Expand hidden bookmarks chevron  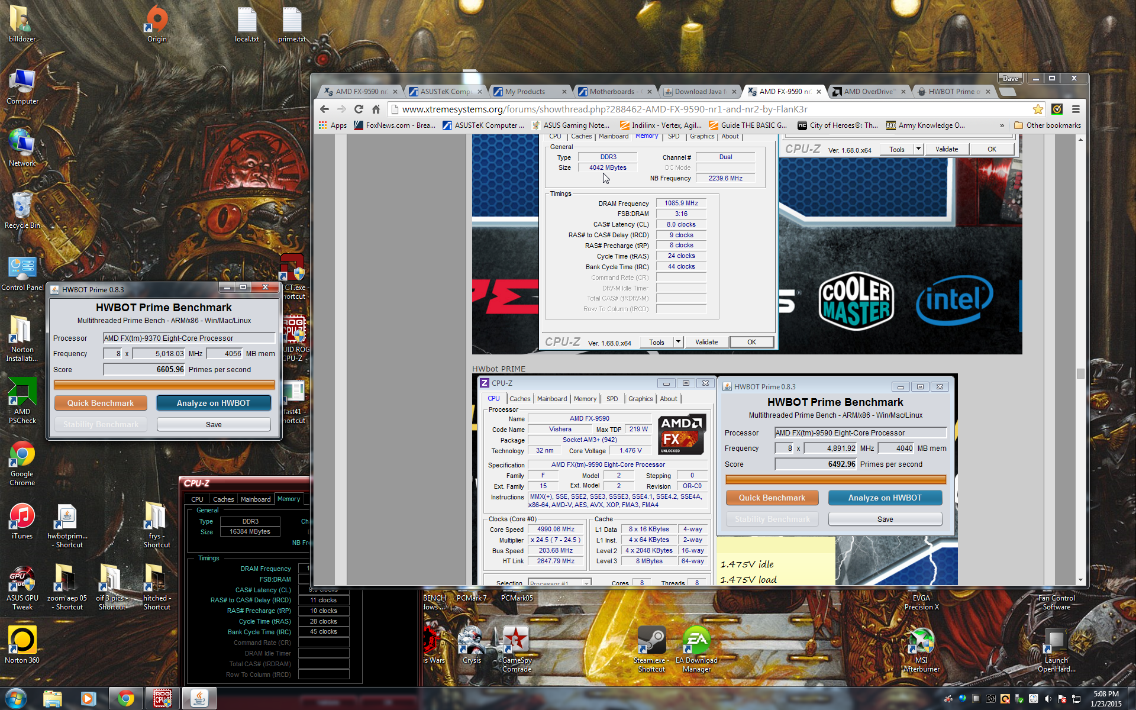[x=1002, y=125]
